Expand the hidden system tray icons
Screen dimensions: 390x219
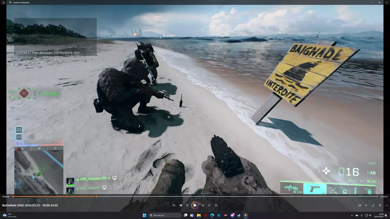click(352, 215)
